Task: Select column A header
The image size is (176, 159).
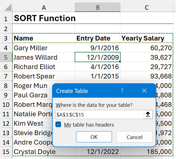Action: pyautogui.click(x=44, y=7)
